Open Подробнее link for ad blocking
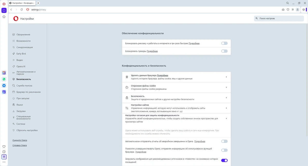The height and width of the screenshot is (166, 308). click(194, 43)
